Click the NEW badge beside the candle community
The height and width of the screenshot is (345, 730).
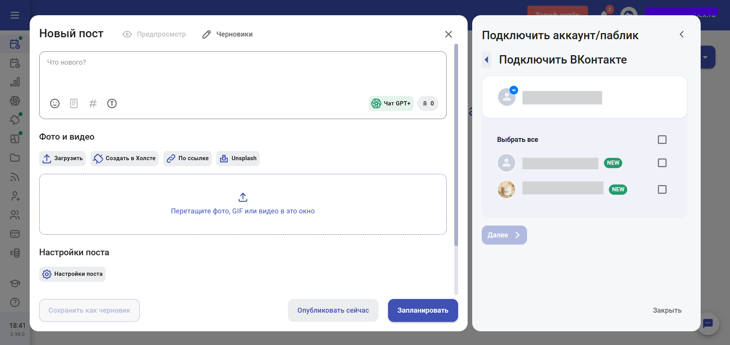(618, 189)
